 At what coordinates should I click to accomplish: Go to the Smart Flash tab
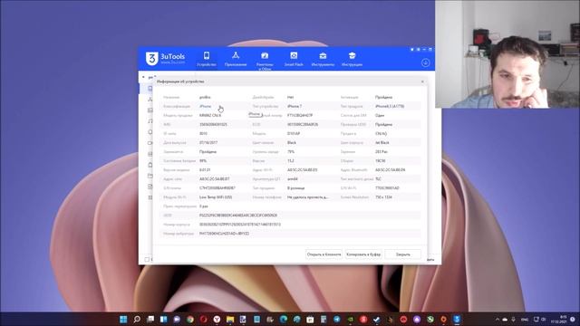(x=294, y=59)
